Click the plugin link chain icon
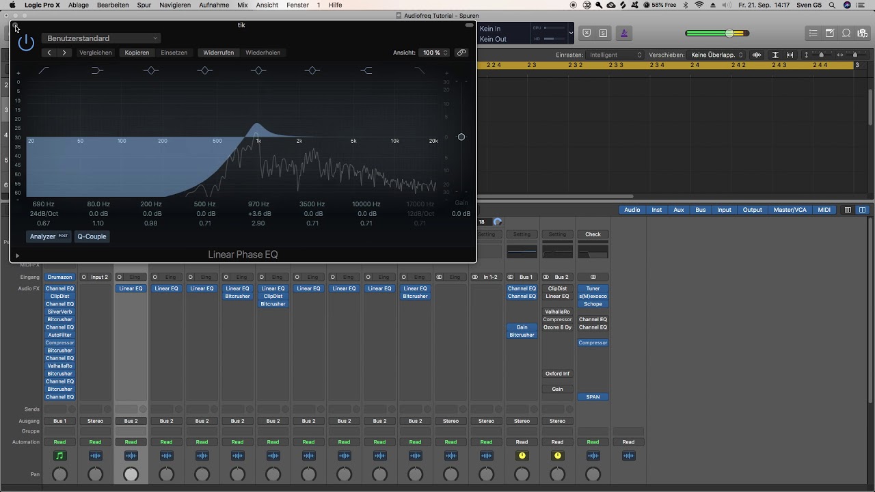Screen dimensions: 875x492 click(462, 53)
